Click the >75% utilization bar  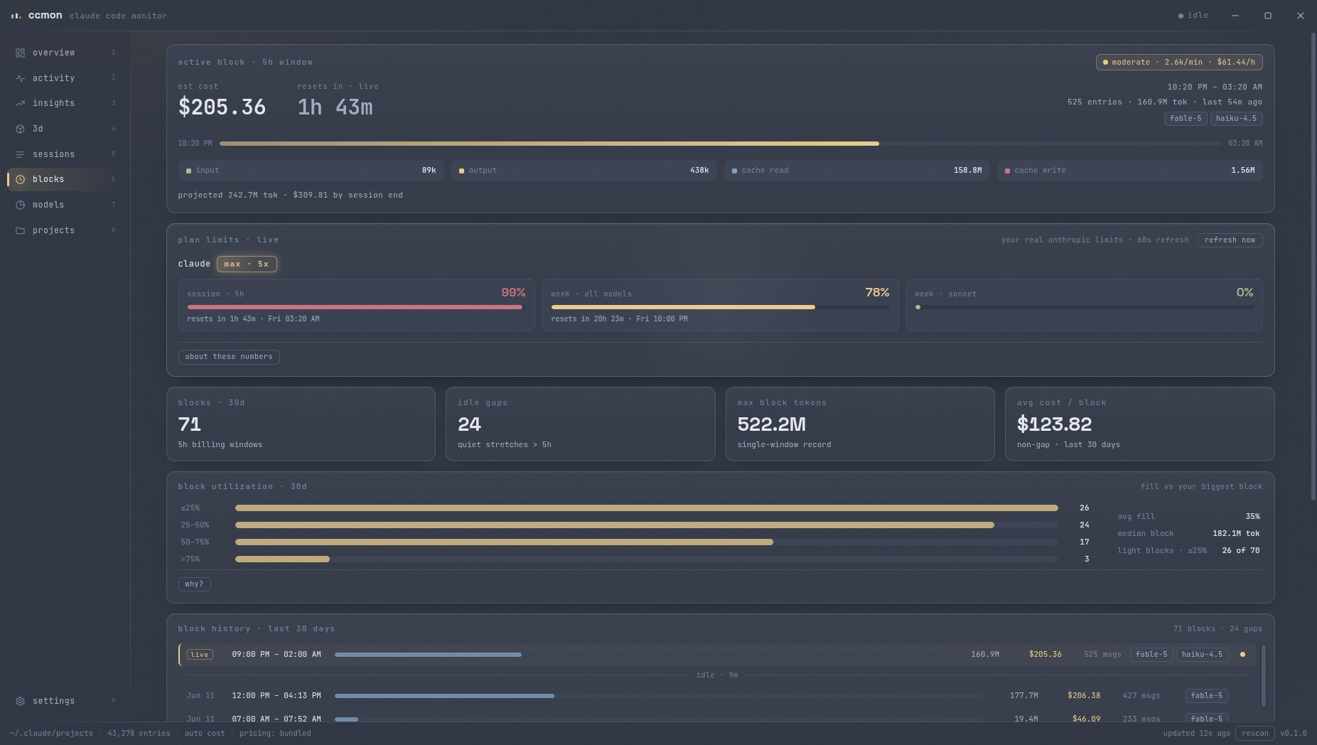[646, 559]
